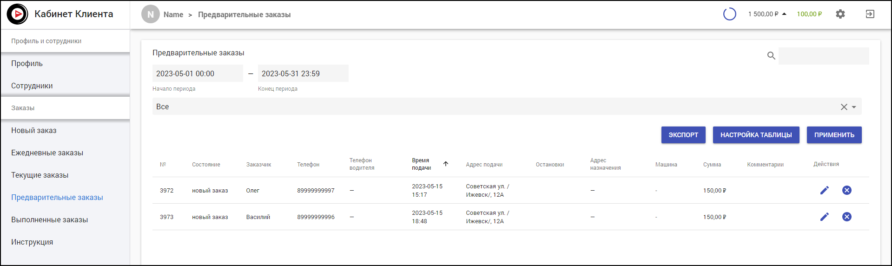Click the search magnifier icon
This screenshot has height=266, width=892.
(x=771, y=56)
